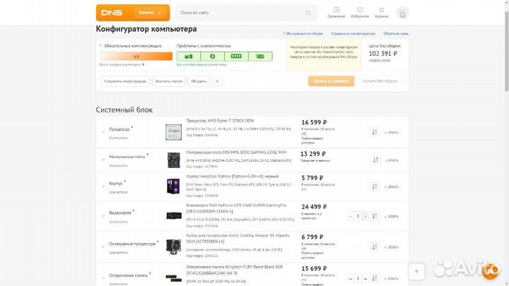Open the AMD Ryzen 7 processor thumbnail
This screenshot has width=509, height=286.
pyautogui.click(x=174, y=132)
